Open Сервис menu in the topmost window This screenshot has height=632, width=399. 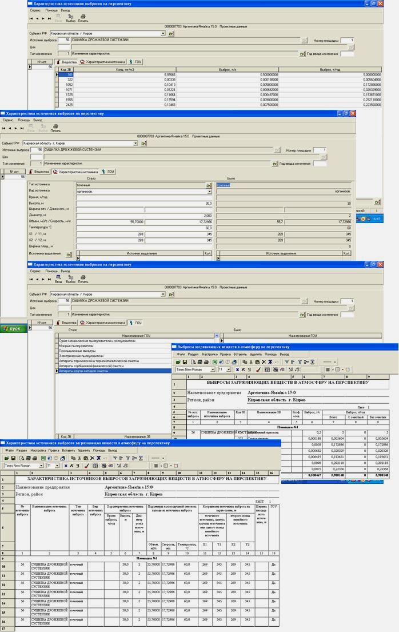[x=35, y=10]
